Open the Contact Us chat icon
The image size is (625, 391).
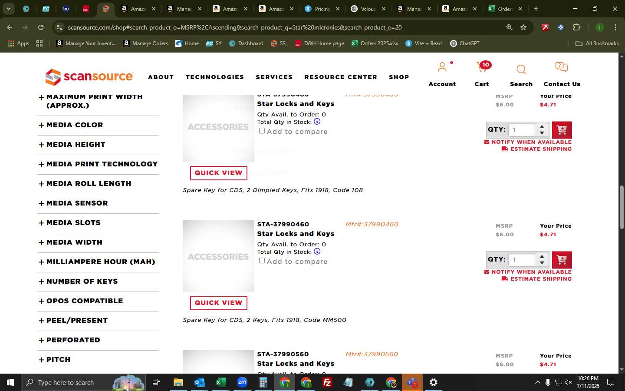pyautogui.click(x=562, y=67)
